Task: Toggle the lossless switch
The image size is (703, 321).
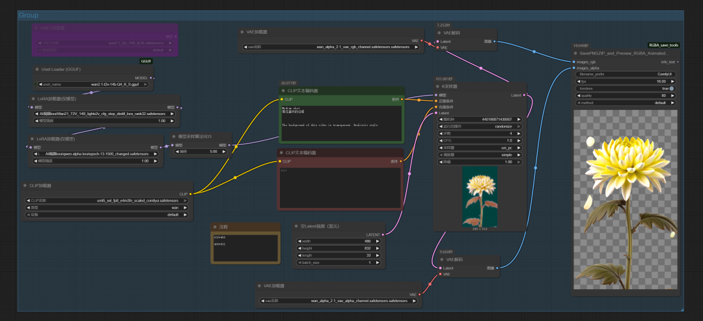Action: (x=671, y=88)
